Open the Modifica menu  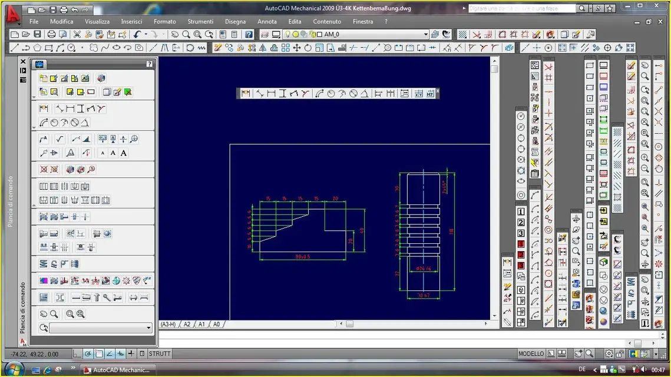click(62, 21)
